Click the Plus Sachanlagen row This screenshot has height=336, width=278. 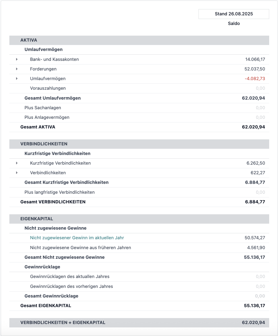(x=43, y=108)
